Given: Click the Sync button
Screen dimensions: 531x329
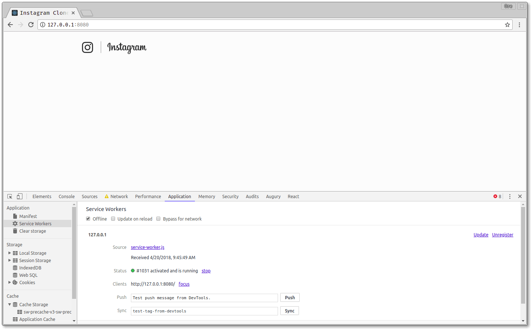Looking at the screenshot, I should (x=289, y=311).
